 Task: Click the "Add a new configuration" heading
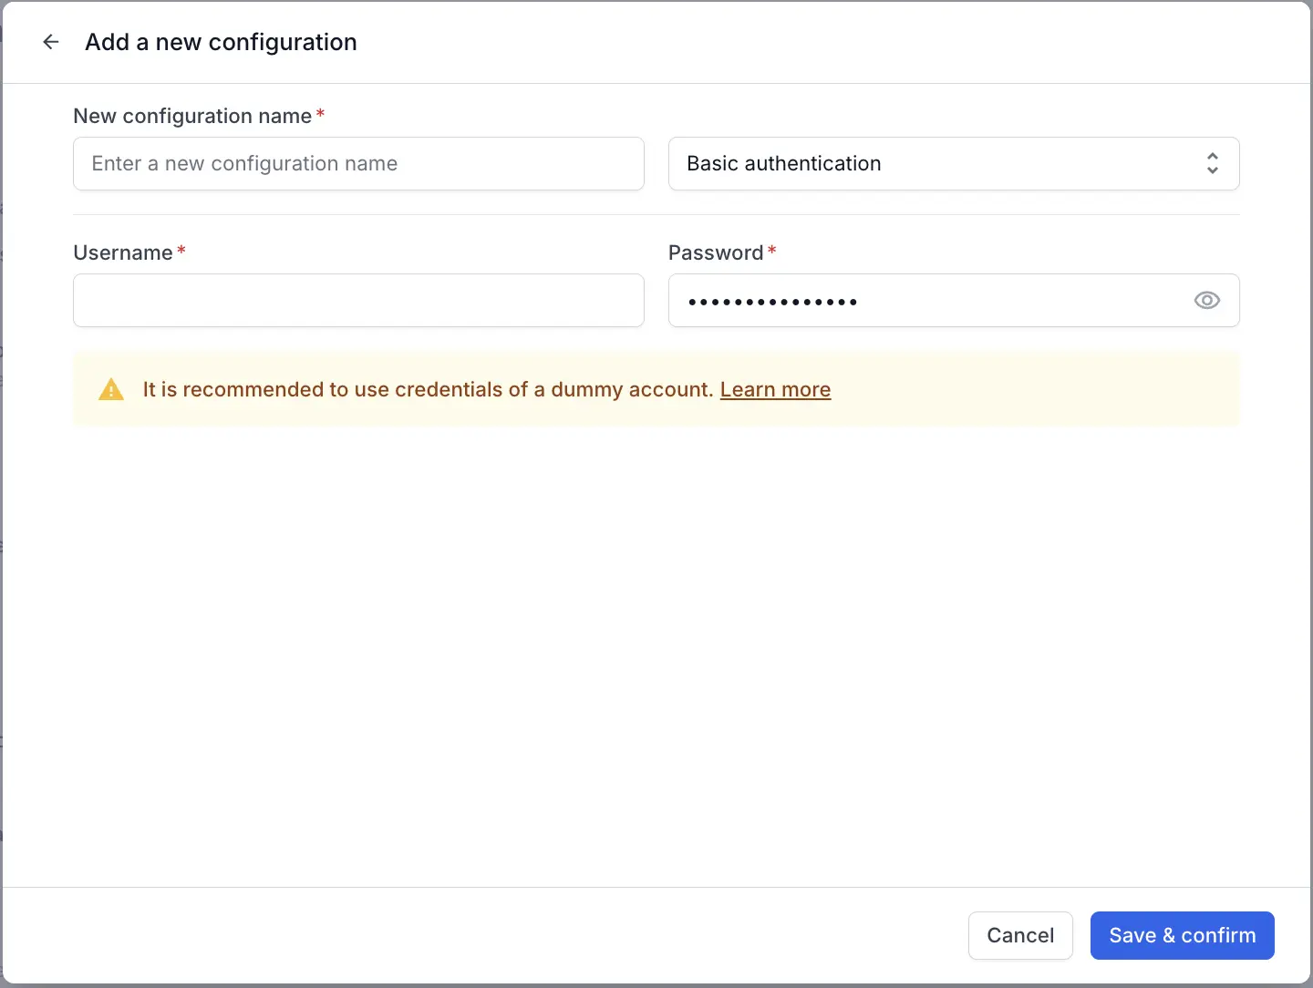pyautogui.click(x=221, y=42)
